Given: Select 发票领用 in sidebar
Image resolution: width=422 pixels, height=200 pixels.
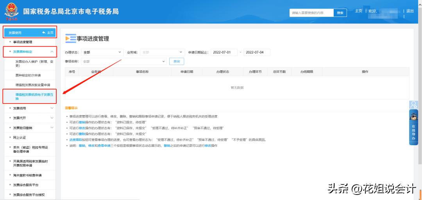Looking at the screenshot, I should (20, 108).
